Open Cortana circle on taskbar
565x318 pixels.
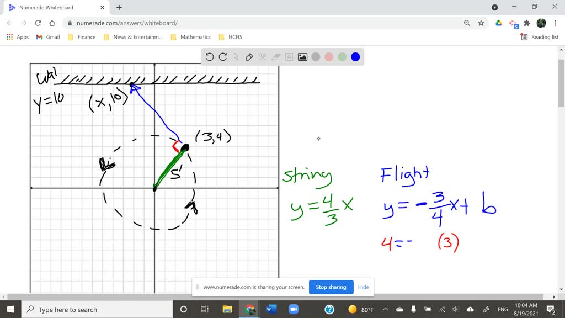183,309
